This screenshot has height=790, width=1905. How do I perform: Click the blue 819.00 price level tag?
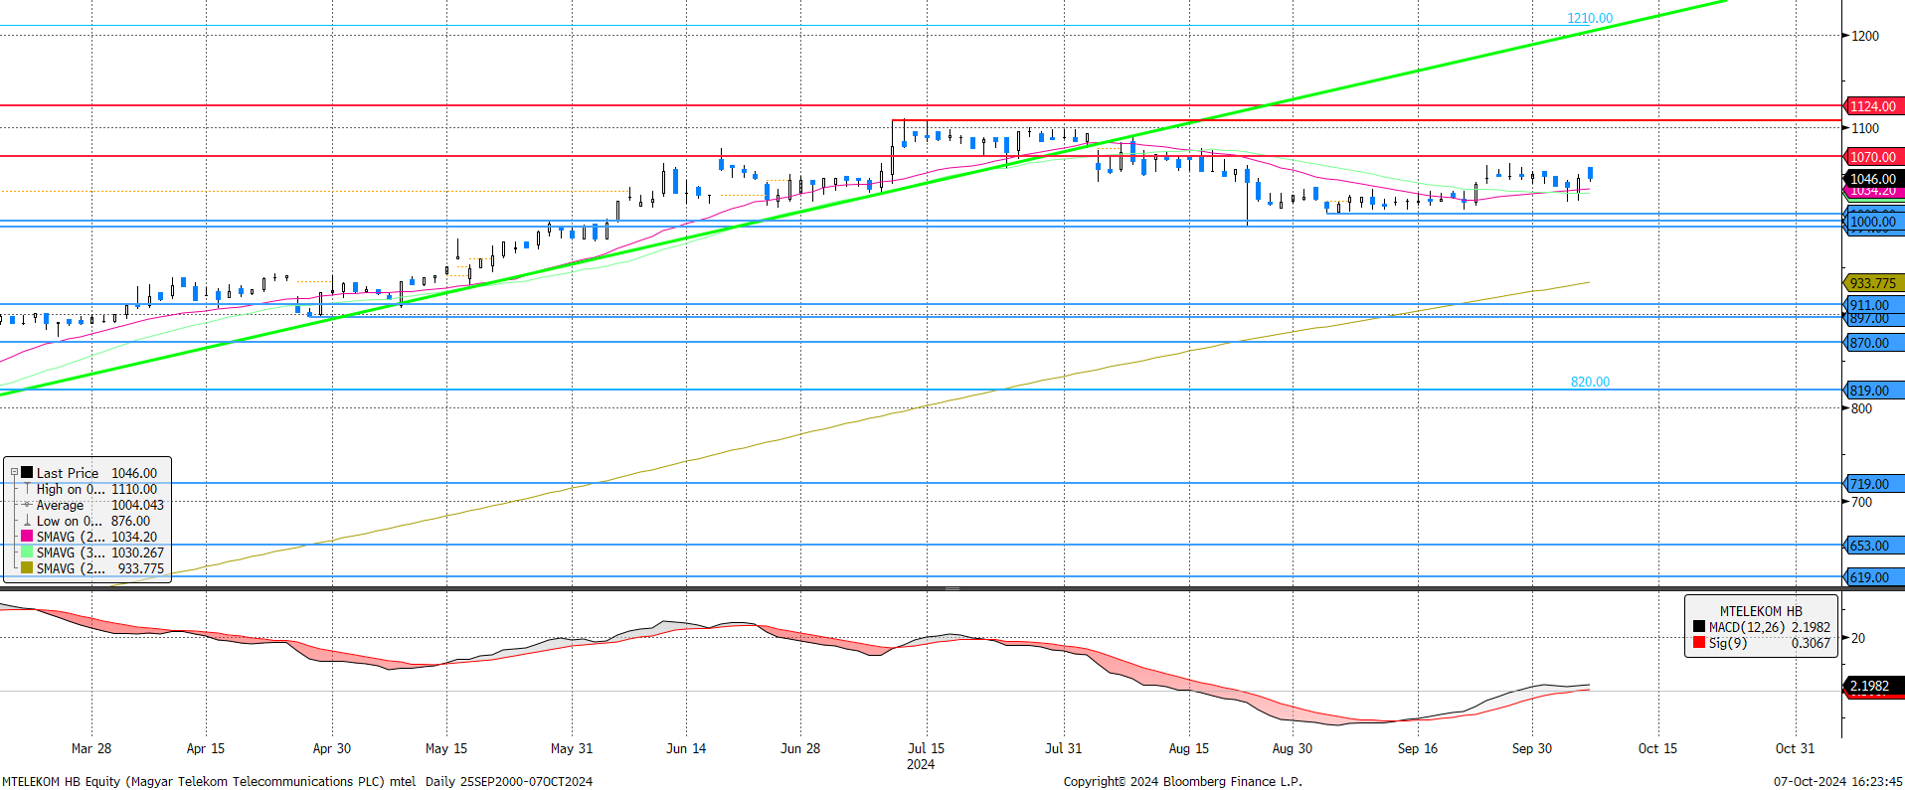[x=1873, y=391]
